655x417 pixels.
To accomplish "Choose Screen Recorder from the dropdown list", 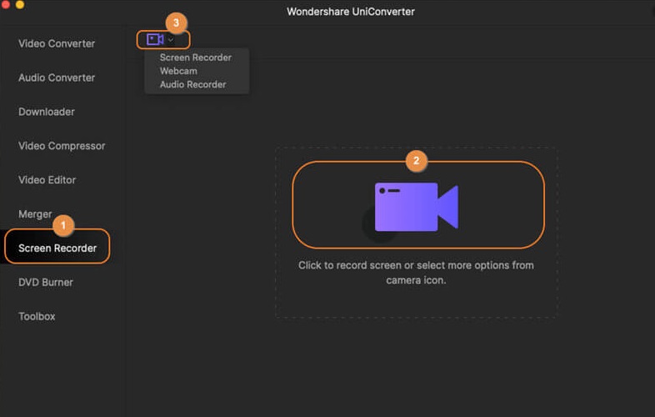I will (195, 58).
